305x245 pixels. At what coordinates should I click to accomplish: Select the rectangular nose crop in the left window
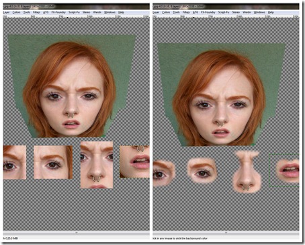[x=97, y=165]
